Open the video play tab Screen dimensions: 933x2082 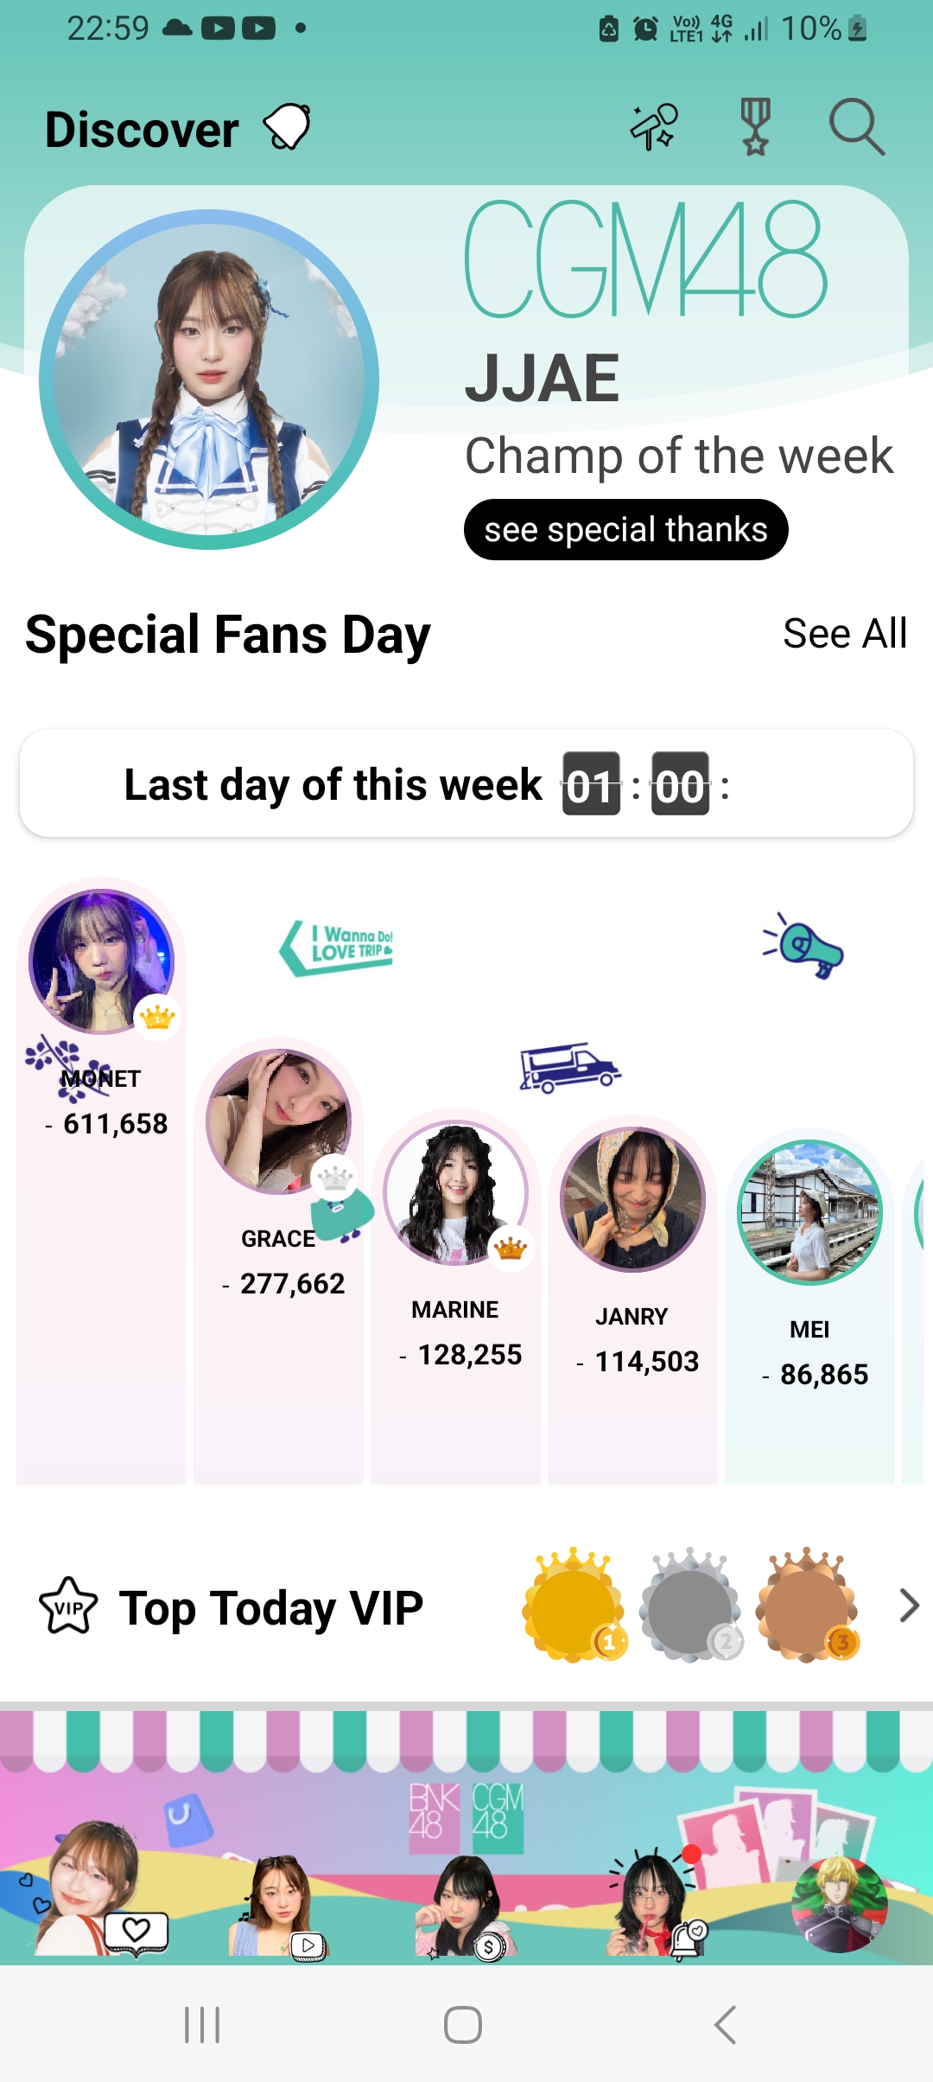tap(308, 1945)
